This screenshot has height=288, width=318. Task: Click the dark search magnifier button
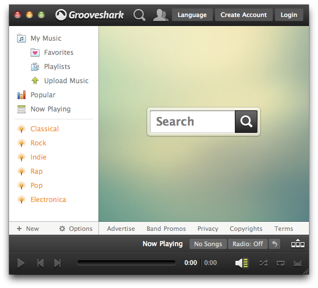pos(246,122)
